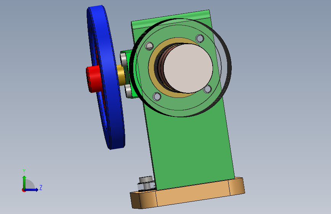
Task: Select the housing's top edge lip
Action: 171,19
